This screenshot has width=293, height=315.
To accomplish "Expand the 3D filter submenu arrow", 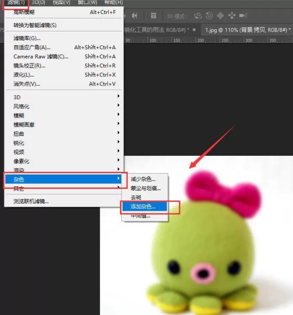I will pos(119,96).
